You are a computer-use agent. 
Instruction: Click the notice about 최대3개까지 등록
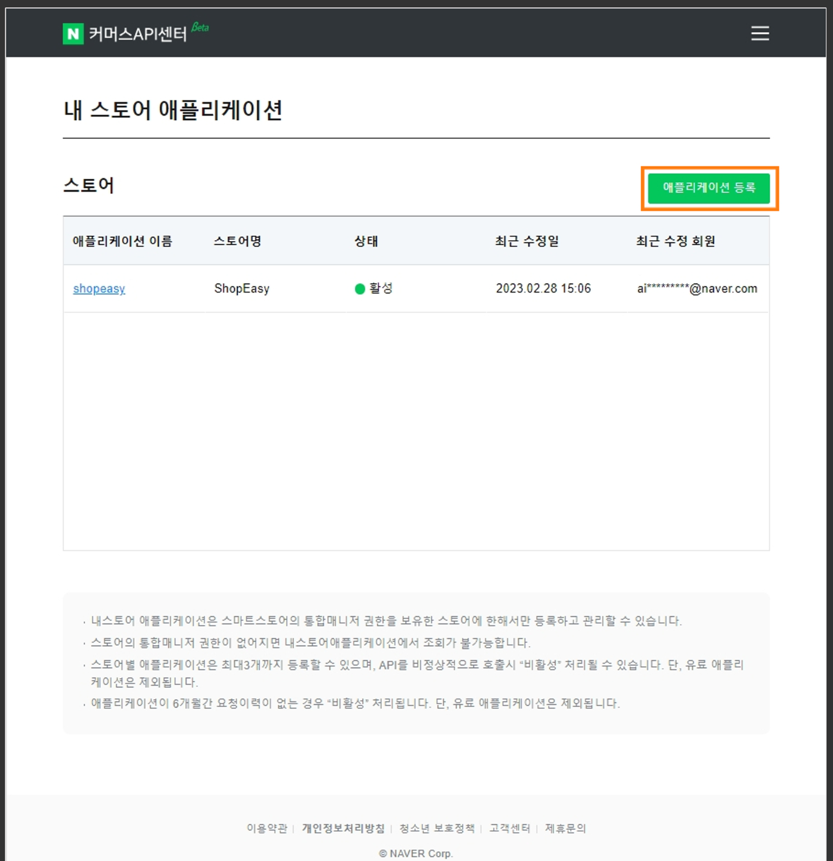[x=417, y=673]
